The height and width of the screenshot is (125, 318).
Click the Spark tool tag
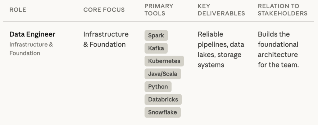pos(156,35)
